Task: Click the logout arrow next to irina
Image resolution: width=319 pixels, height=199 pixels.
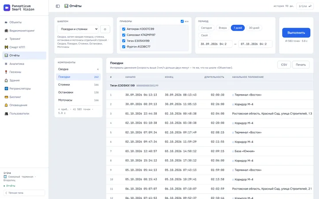Action: pos(310,6)
